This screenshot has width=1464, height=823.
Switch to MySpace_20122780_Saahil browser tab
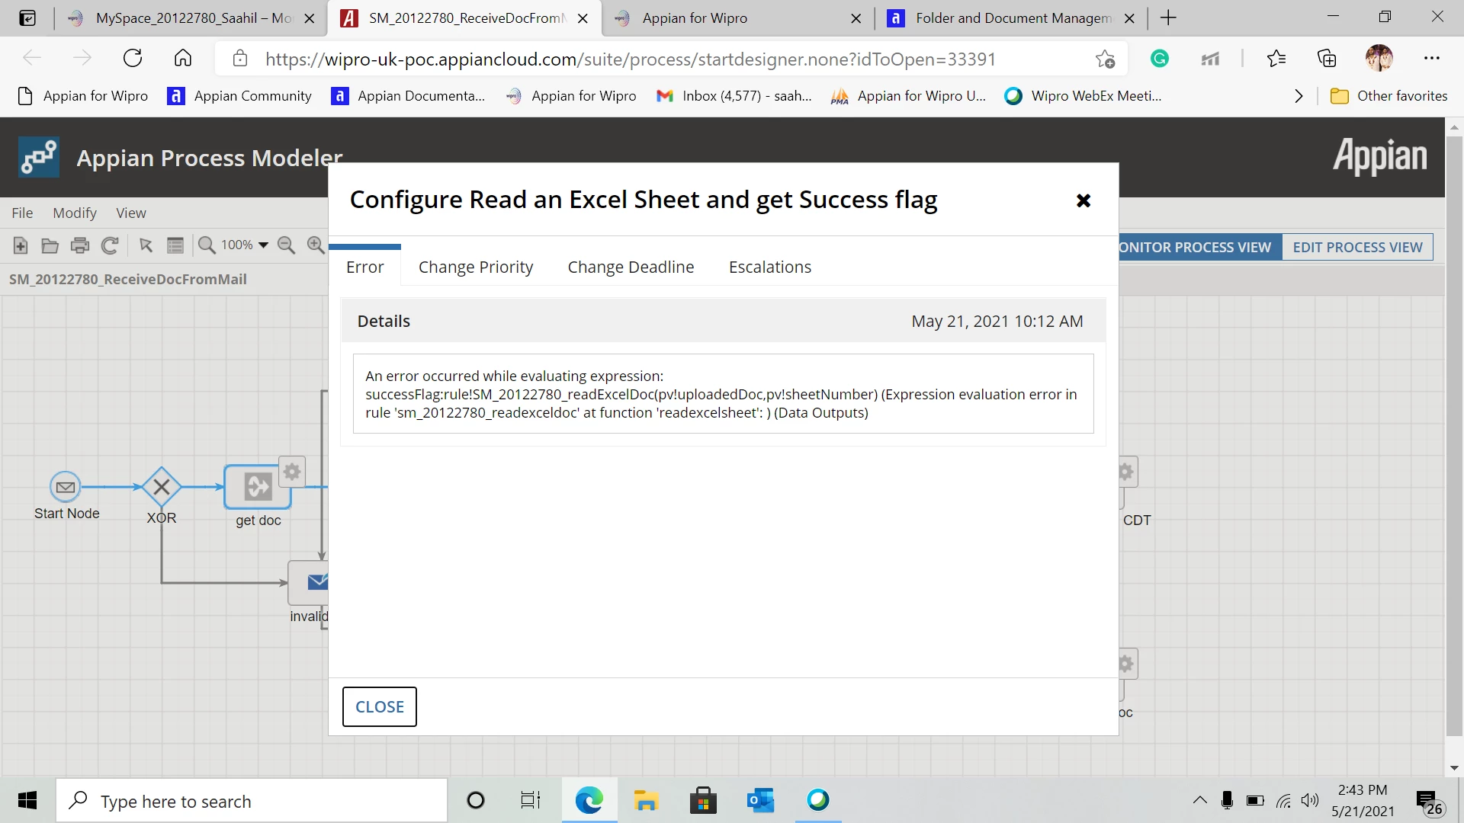[x=191, y=18]
